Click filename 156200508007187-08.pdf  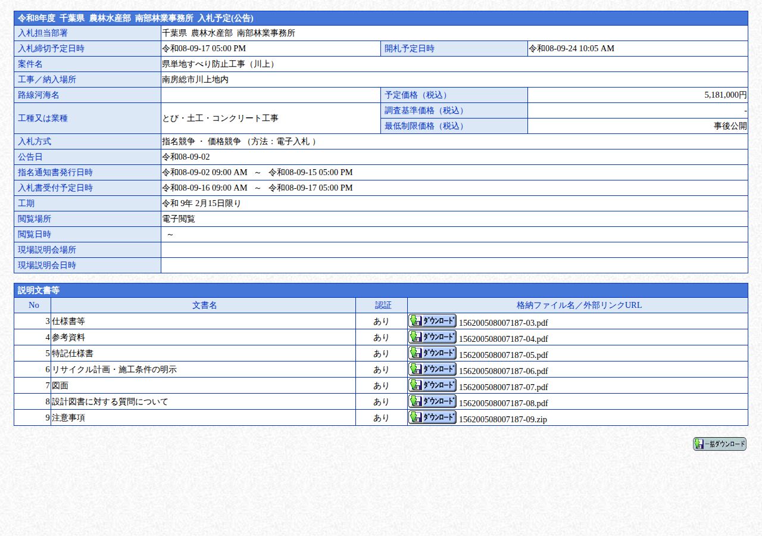[503, 403]
